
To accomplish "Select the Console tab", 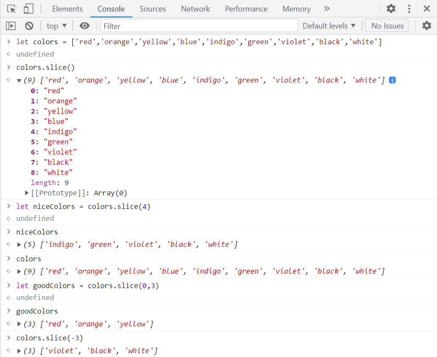I will pyautogui.click(x=111, y=9).
